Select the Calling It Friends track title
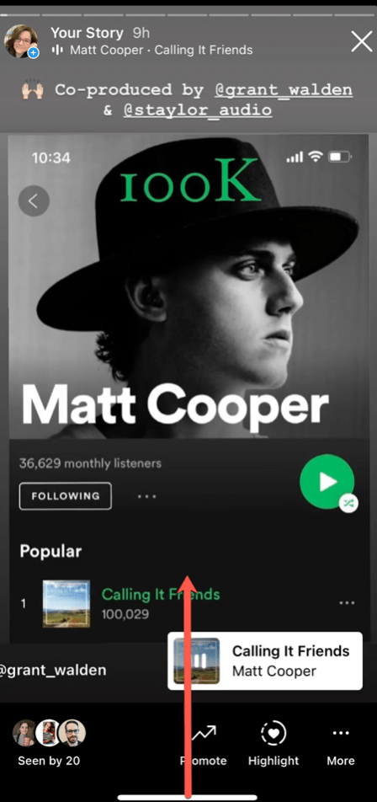The image size is (377, 802). click(161, 595)
